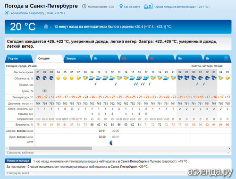The height and width of the screenshot is (179, 236).
Task: Open the Пн forecast tab
Action: click(x=189, y=59)
